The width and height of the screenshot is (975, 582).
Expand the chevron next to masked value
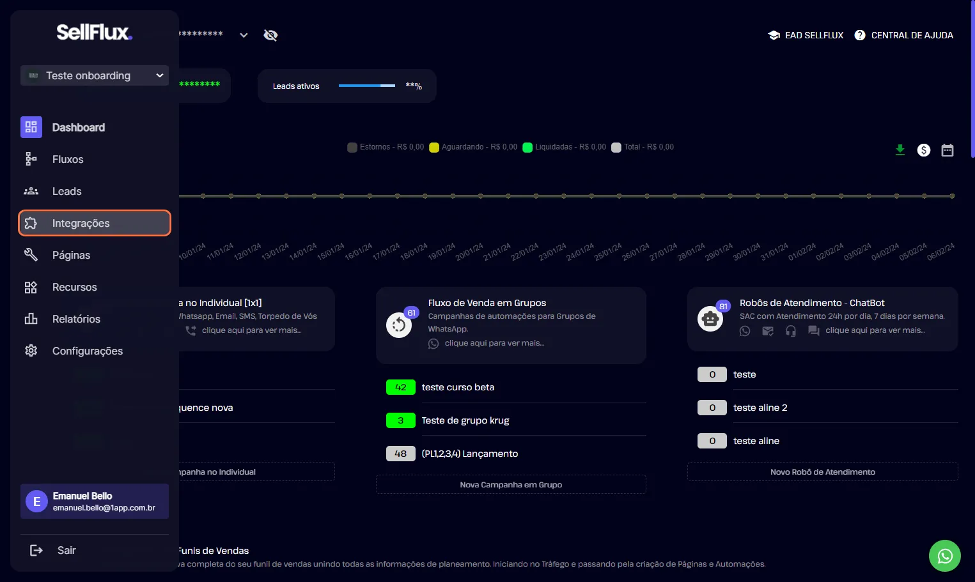(x=244, y=35)
